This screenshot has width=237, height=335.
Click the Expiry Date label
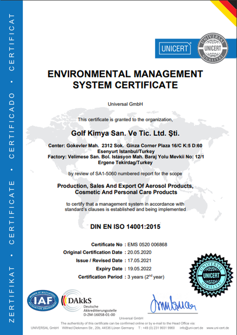click(109, 269)
